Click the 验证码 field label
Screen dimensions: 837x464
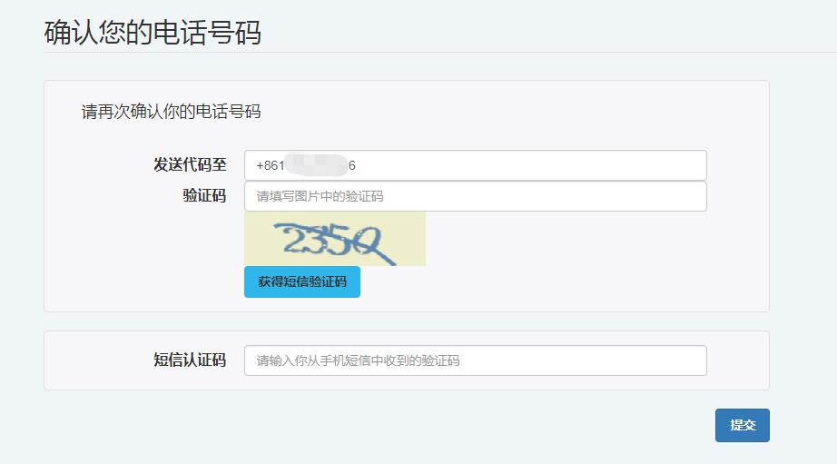tap(204, 195)
